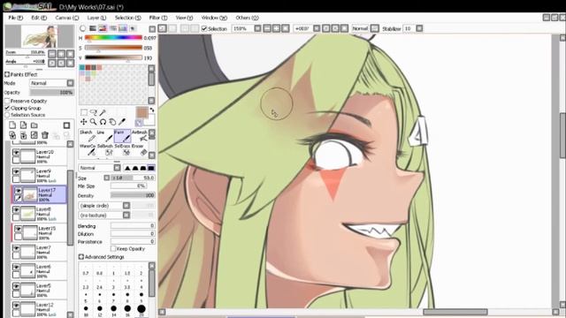The height and width of the screenshot is (318, 566).
Task: Uncheck the Clipping Group checkbox
Action: 7,108
